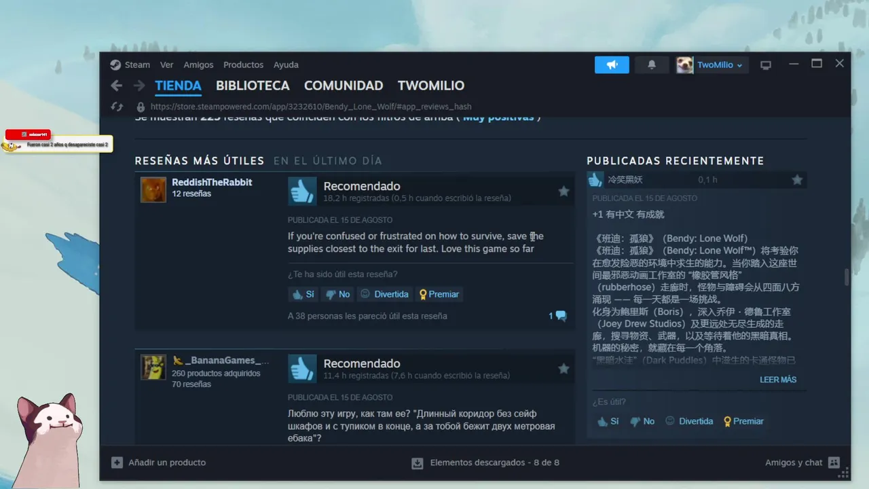This screenshot has height=489, width=869.
Task: Open 冷笑黑妖 reviewer name
Action: (x=625, y=180)
